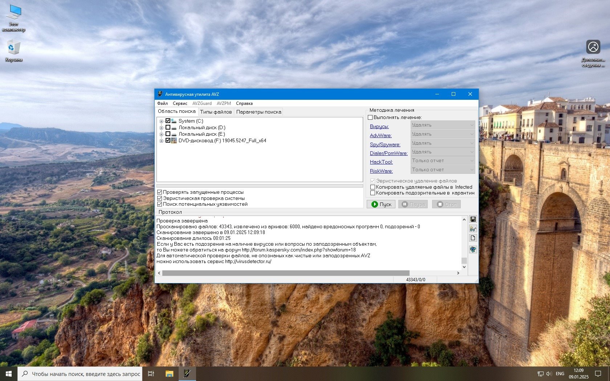Open the AdvWare action dropdown
The width and height of the screenshot is (610, 381).
(443, 134)
